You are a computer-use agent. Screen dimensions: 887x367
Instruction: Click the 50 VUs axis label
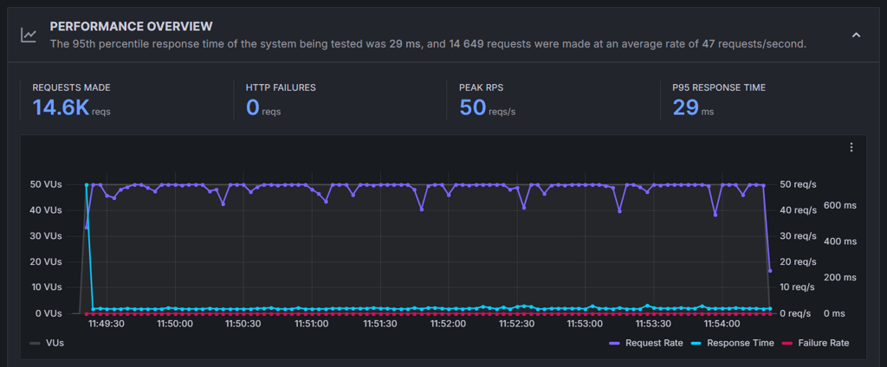coord(45,184)
